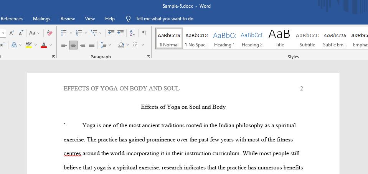The width and height of the screenshot is (368, 174).
Task: Insert a bulleted list
Action: coord(64,33)
